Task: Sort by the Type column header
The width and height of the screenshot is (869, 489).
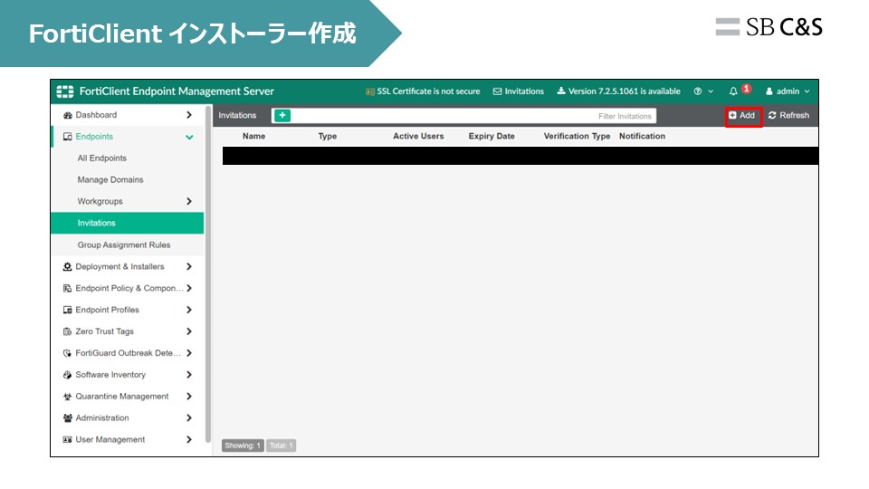Action: point(328,136)
